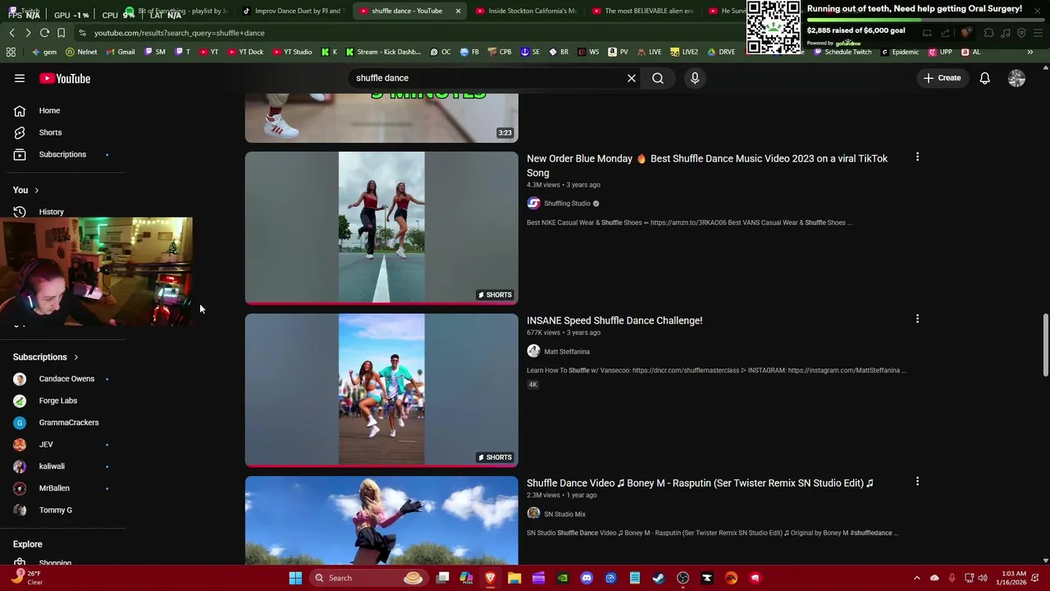Open the Stream - Kick Dashboard bookmark

[383, 52]
